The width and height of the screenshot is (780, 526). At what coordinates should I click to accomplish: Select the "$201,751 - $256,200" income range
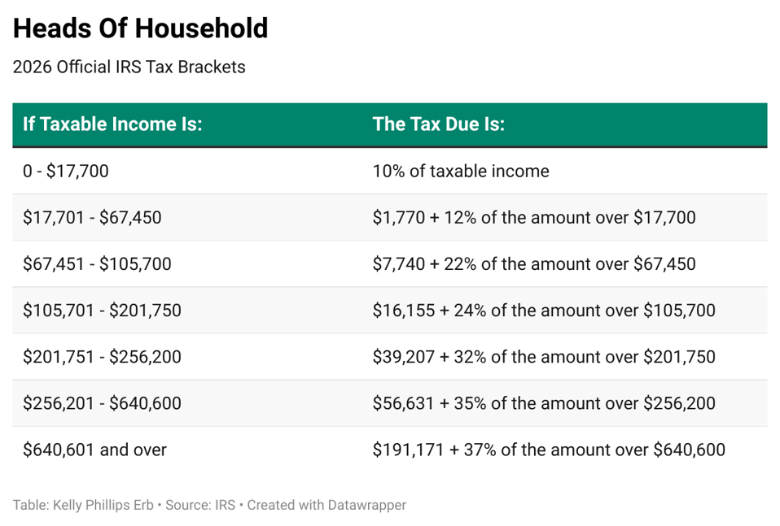tap(102, 357)
